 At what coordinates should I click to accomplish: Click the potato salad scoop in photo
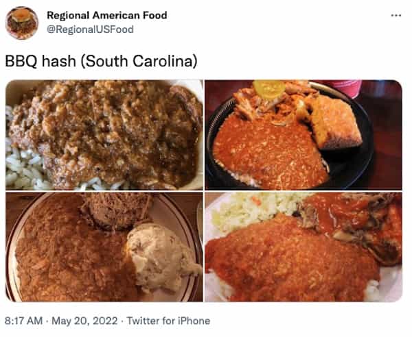pos(161,258)
